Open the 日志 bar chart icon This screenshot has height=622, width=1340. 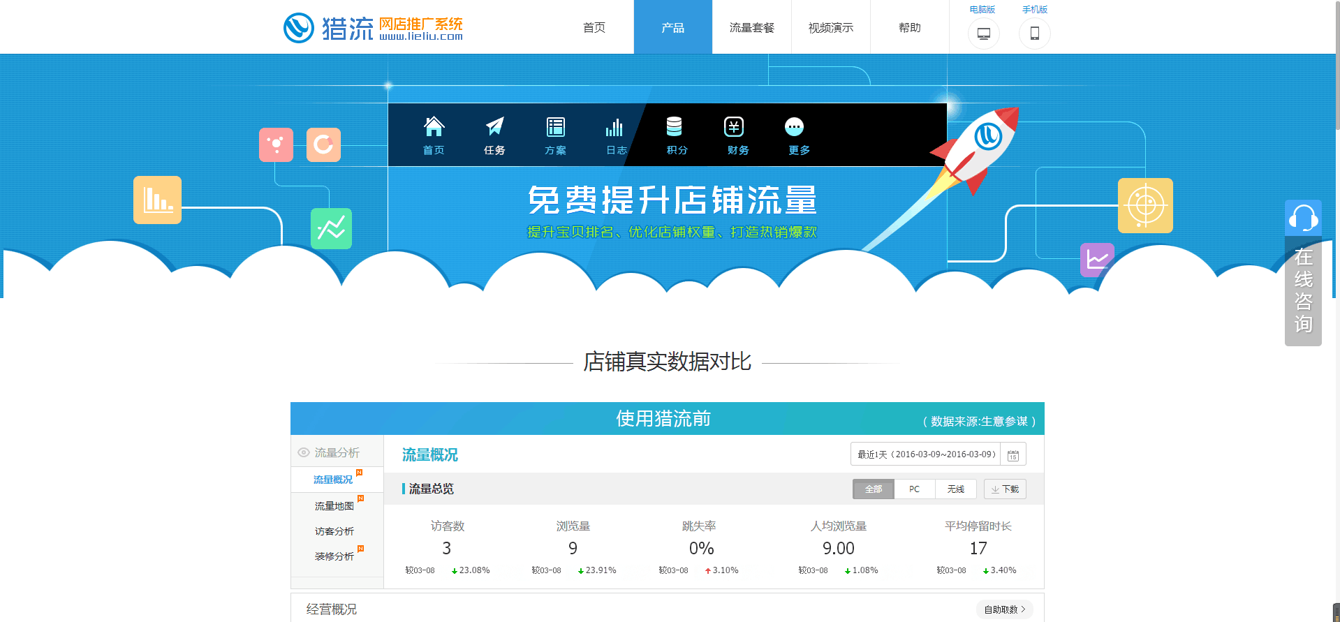[x=615, y=127]
